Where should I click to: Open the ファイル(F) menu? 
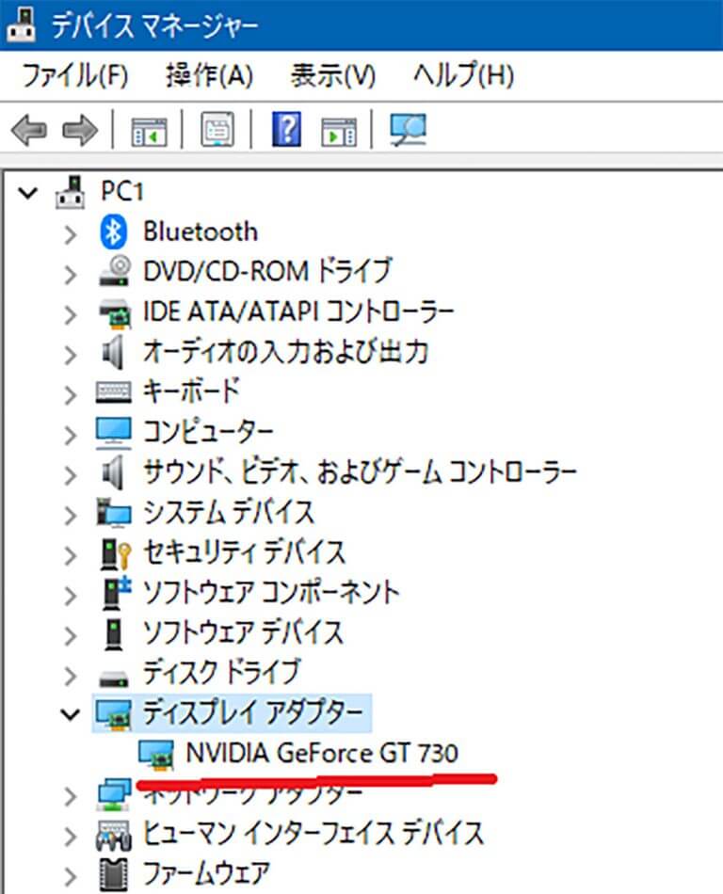74,74
